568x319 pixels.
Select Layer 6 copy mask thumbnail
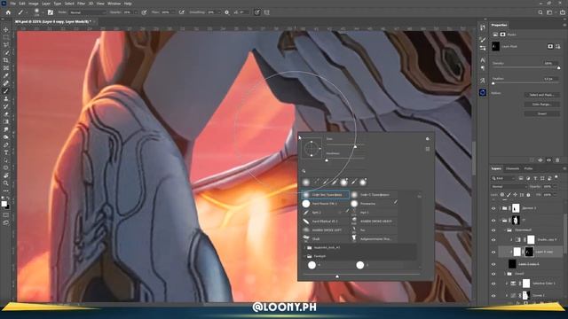click(x=529, y=252)
